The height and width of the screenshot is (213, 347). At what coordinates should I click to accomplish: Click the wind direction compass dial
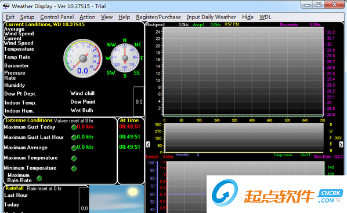click(125, 58)
